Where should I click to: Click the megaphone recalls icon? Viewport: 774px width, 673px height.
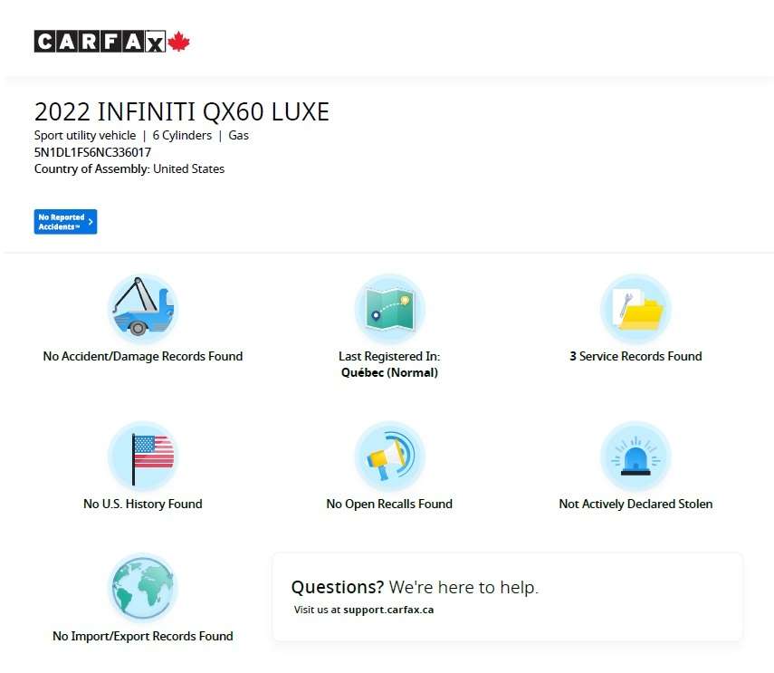click(x=390, y=456)
